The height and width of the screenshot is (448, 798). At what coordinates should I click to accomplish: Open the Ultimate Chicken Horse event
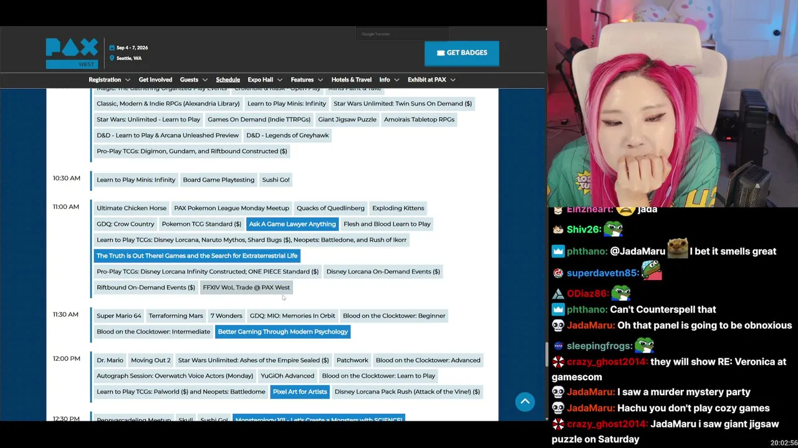[132, 208]
